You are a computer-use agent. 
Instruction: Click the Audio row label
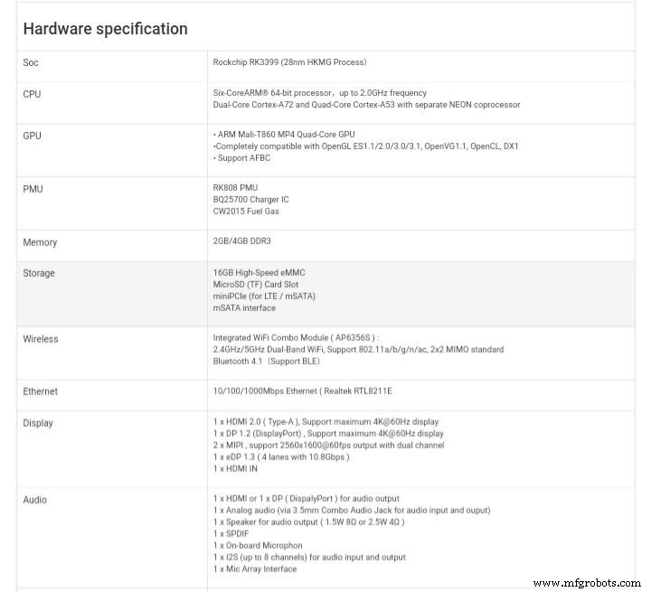35,500
